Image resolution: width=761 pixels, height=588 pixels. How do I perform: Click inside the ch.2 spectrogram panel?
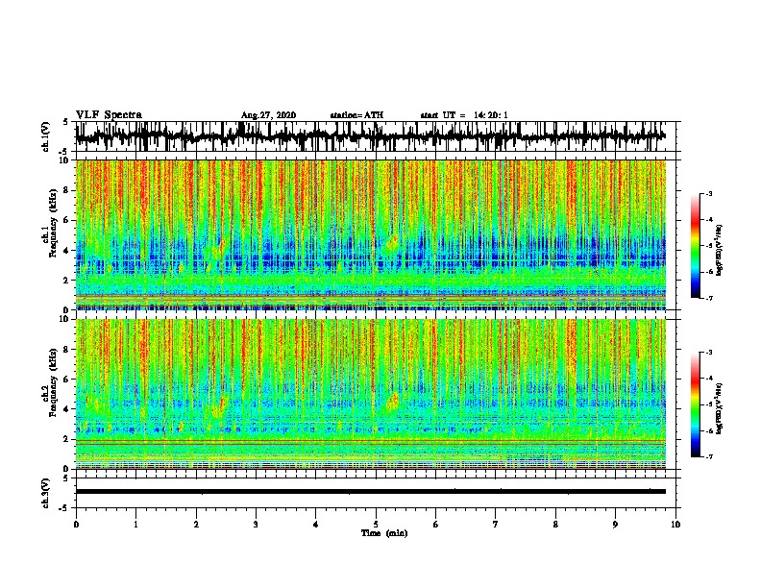pyautogui.click(x=370, y=394)
